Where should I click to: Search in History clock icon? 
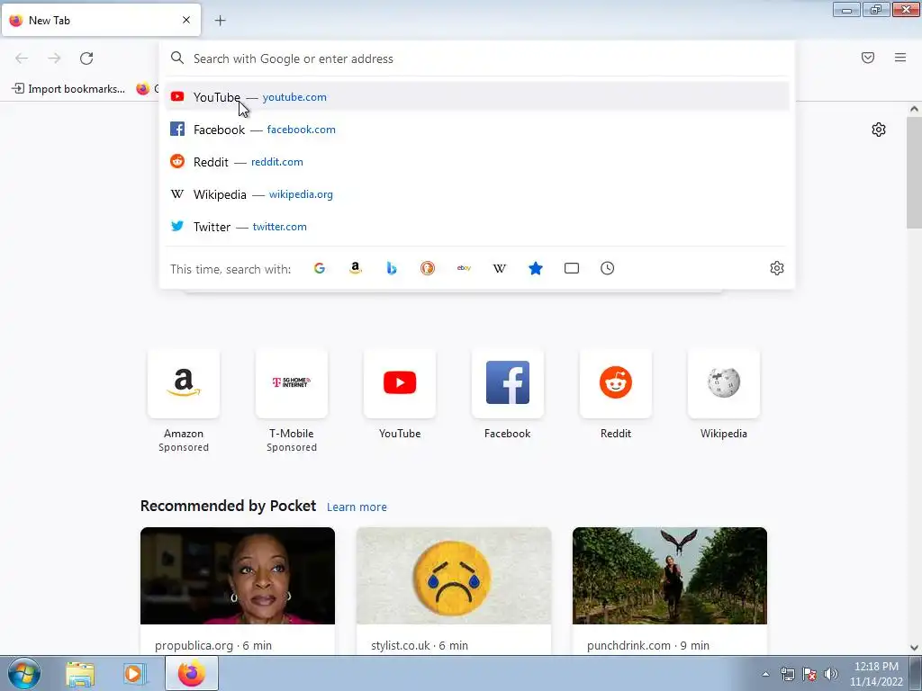tap(608, 268)
